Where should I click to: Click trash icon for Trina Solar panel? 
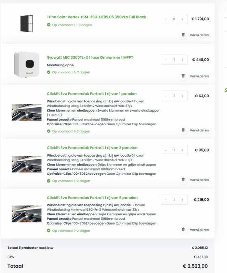tap(183, 35)
